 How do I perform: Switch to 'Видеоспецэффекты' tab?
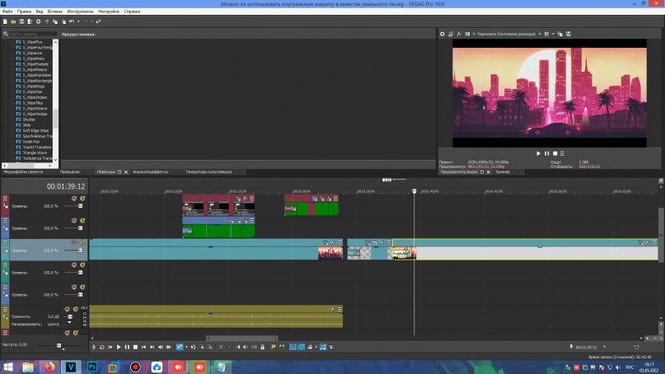coord(150,172)
